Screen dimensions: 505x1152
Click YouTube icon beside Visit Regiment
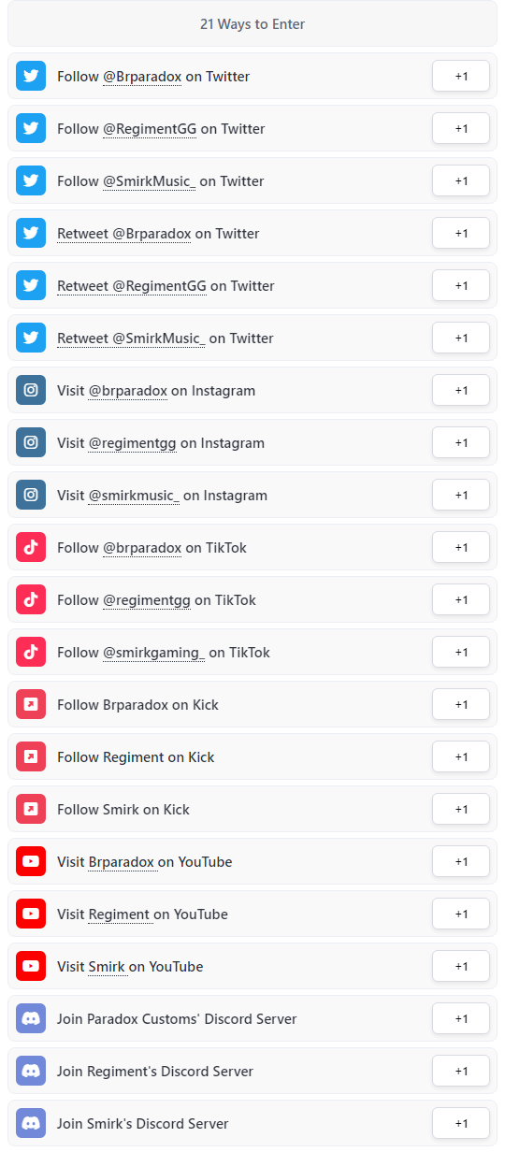coord(31,914)
